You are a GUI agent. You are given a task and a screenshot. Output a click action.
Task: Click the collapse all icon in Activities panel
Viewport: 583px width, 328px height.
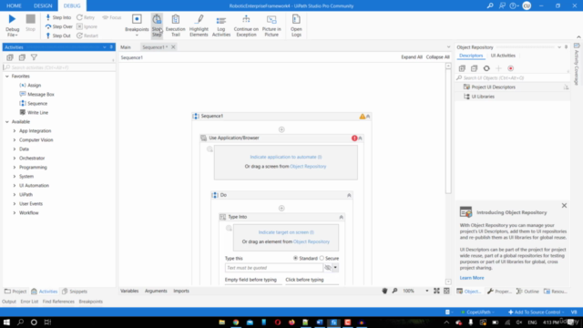point(22,57)
